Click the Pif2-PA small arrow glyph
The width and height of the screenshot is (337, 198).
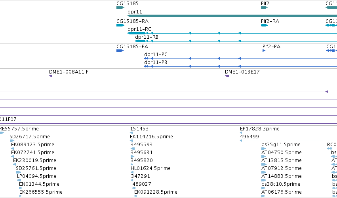pyautogui.click(x=264, y=51)
